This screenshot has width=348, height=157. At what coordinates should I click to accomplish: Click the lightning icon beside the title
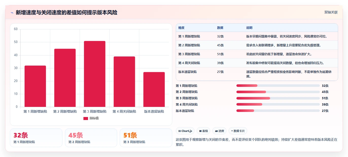tap(12, 13)
